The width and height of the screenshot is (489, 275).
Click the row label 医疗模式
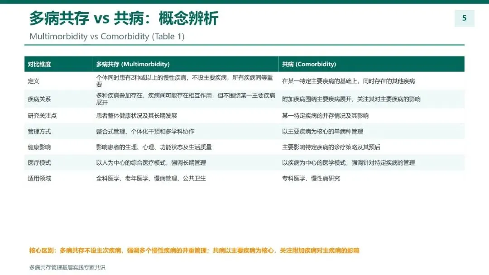pyautogui.click(x=39, y=162)
